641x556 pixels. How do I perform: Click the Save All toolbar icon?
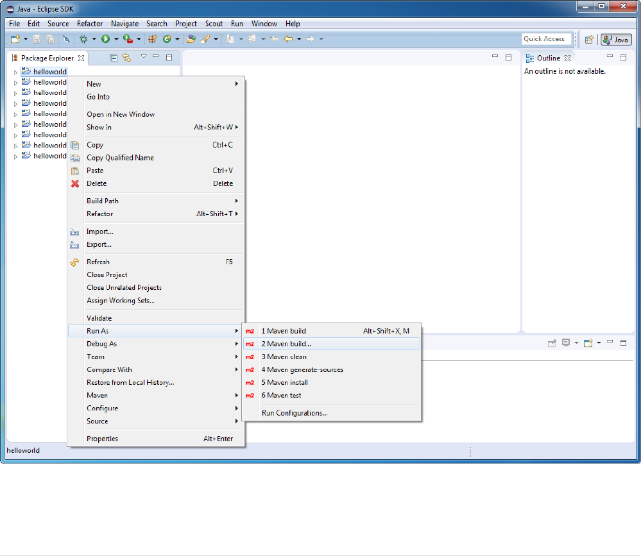(50, 39)
